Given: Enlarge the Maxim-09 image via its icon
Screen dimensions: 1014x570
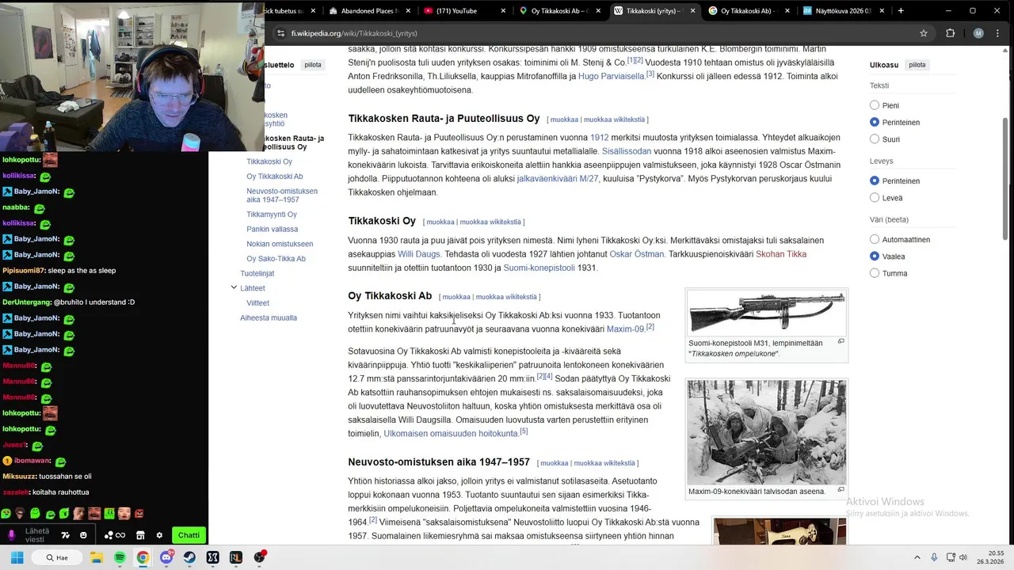Looking at the screenshot, I should [x=841, y=490].
